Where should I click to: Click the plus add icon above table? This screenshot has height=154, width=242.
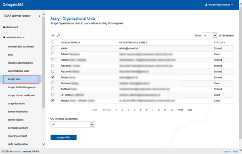53,35
